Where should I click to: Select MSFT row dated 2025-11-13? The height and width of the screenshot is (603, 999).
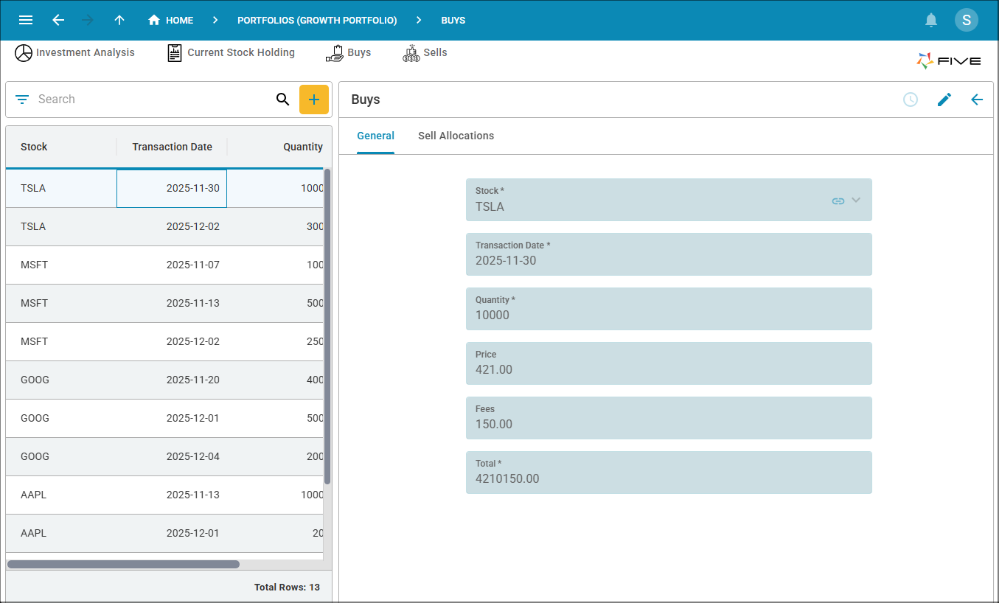(164, 303)
